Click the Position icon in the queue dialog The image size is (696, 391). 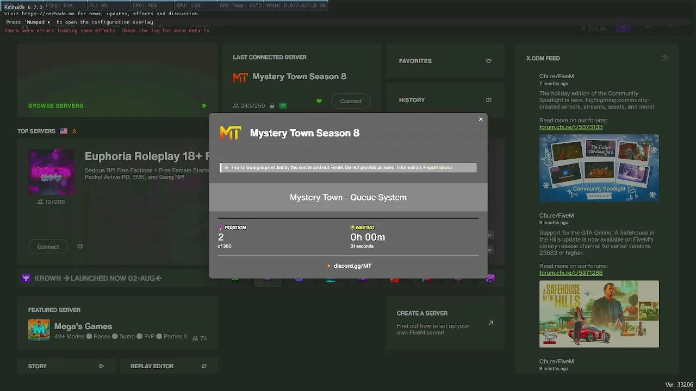[x=221, y=228]
